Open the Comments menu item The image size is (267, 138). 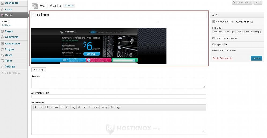(12, 37)
